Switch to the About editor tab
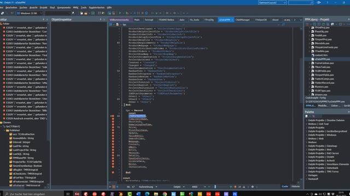350x196 pixels. 275,20
